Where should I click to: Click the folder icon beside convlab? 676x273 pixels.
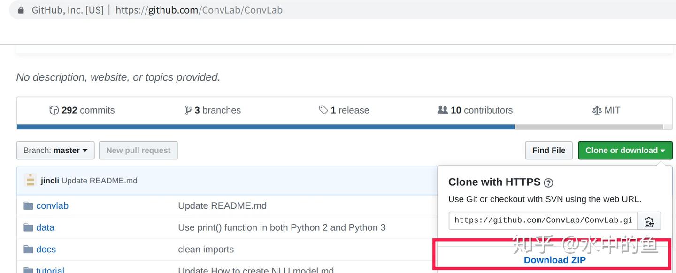pos(29,205)
